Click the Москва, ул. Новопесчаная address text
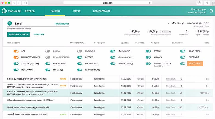 [x=190, y=23]
